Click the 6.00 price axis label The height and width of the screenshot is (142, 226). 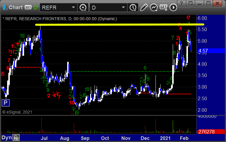[x=202, y=18]
